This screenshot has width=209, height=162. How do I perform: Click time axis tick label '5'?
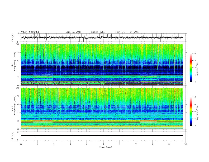point(103,144)
